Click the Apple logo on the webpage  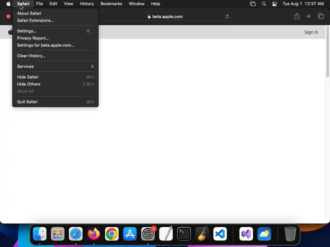pos(10,32)
